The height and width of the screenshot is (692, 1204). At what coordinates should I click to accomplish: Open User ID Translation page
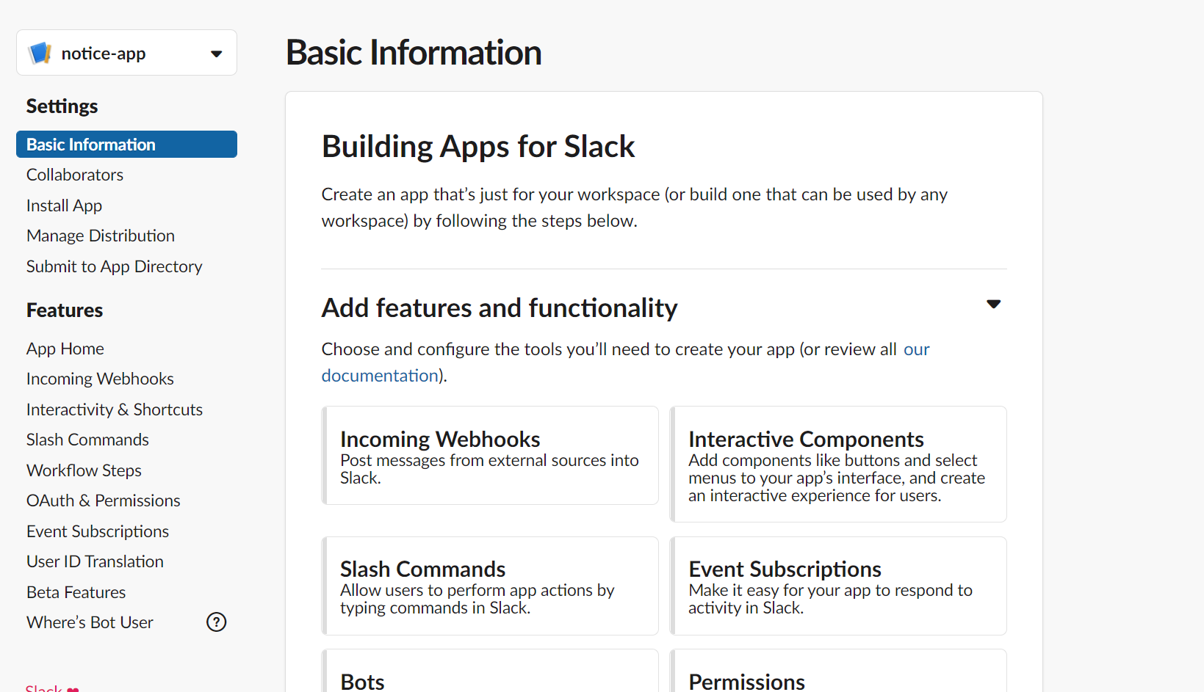tap(95, 561)
